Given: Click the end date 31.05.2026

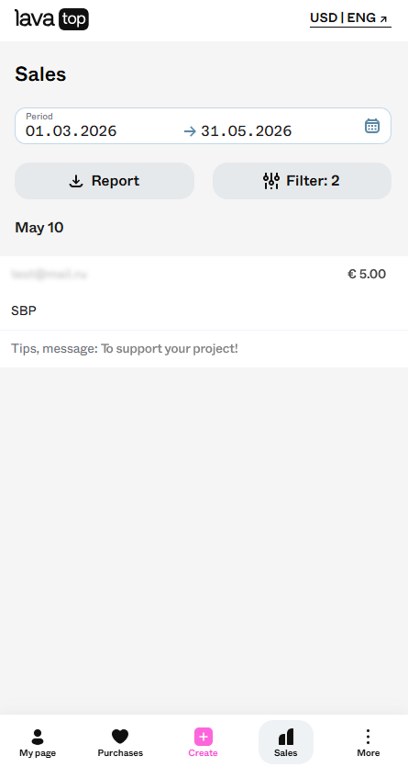Looking at the screenshot, I should 247,131.
